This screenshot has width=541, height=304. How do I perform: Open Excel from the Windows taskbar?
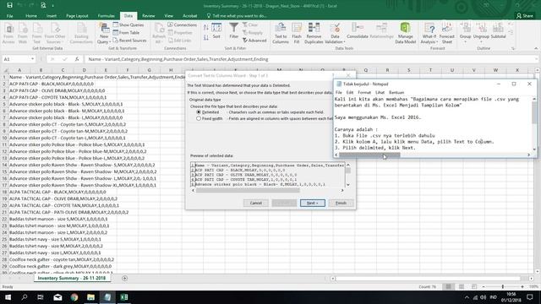pos(124,297)
